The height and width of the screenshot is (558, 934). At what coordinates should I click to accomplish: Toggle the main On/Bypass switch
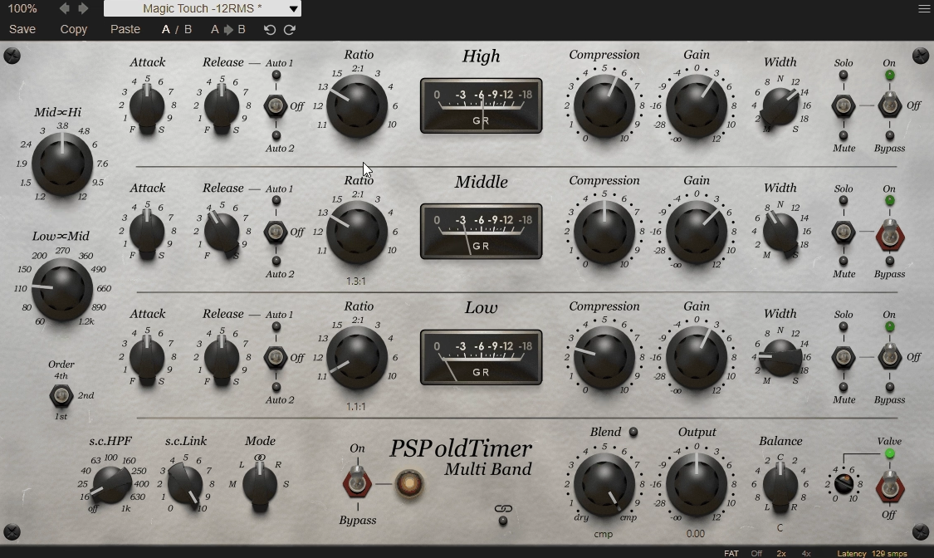point(357,483)
